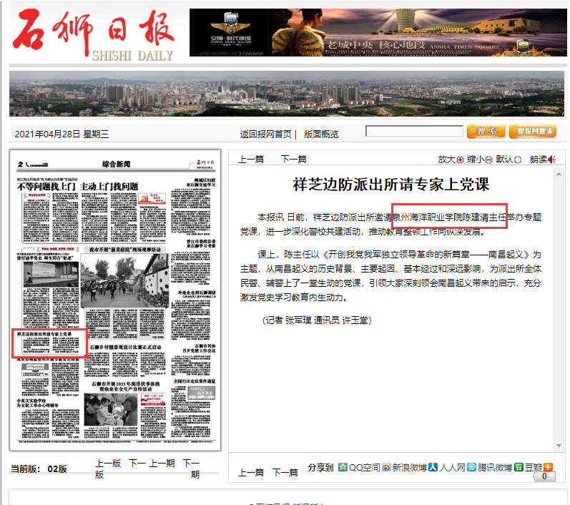Screen dimensions: 570x505
Task: Click the newspaper page 02 thumbnail
Action: pos(115,300)
